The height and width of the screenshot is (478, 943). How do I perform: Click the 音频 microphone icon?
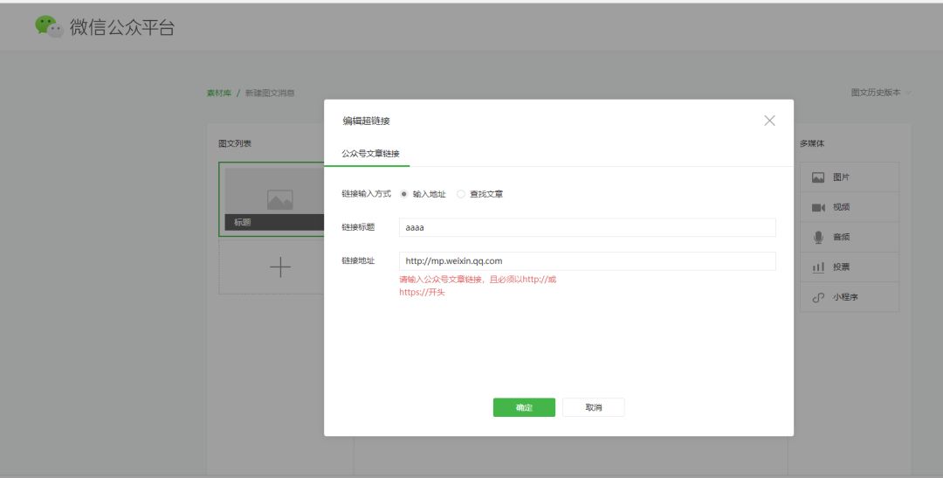pyautogui.click(x=818, y=237)
